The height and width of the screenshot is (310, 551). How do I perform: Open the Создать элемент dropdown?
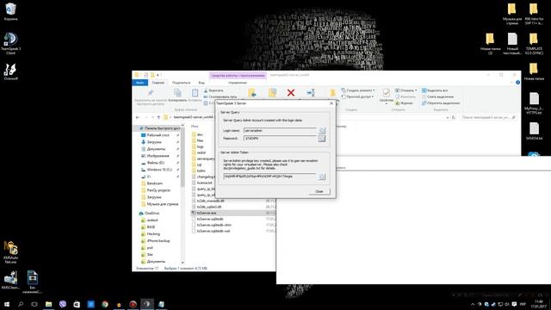(x=358, y=90)
